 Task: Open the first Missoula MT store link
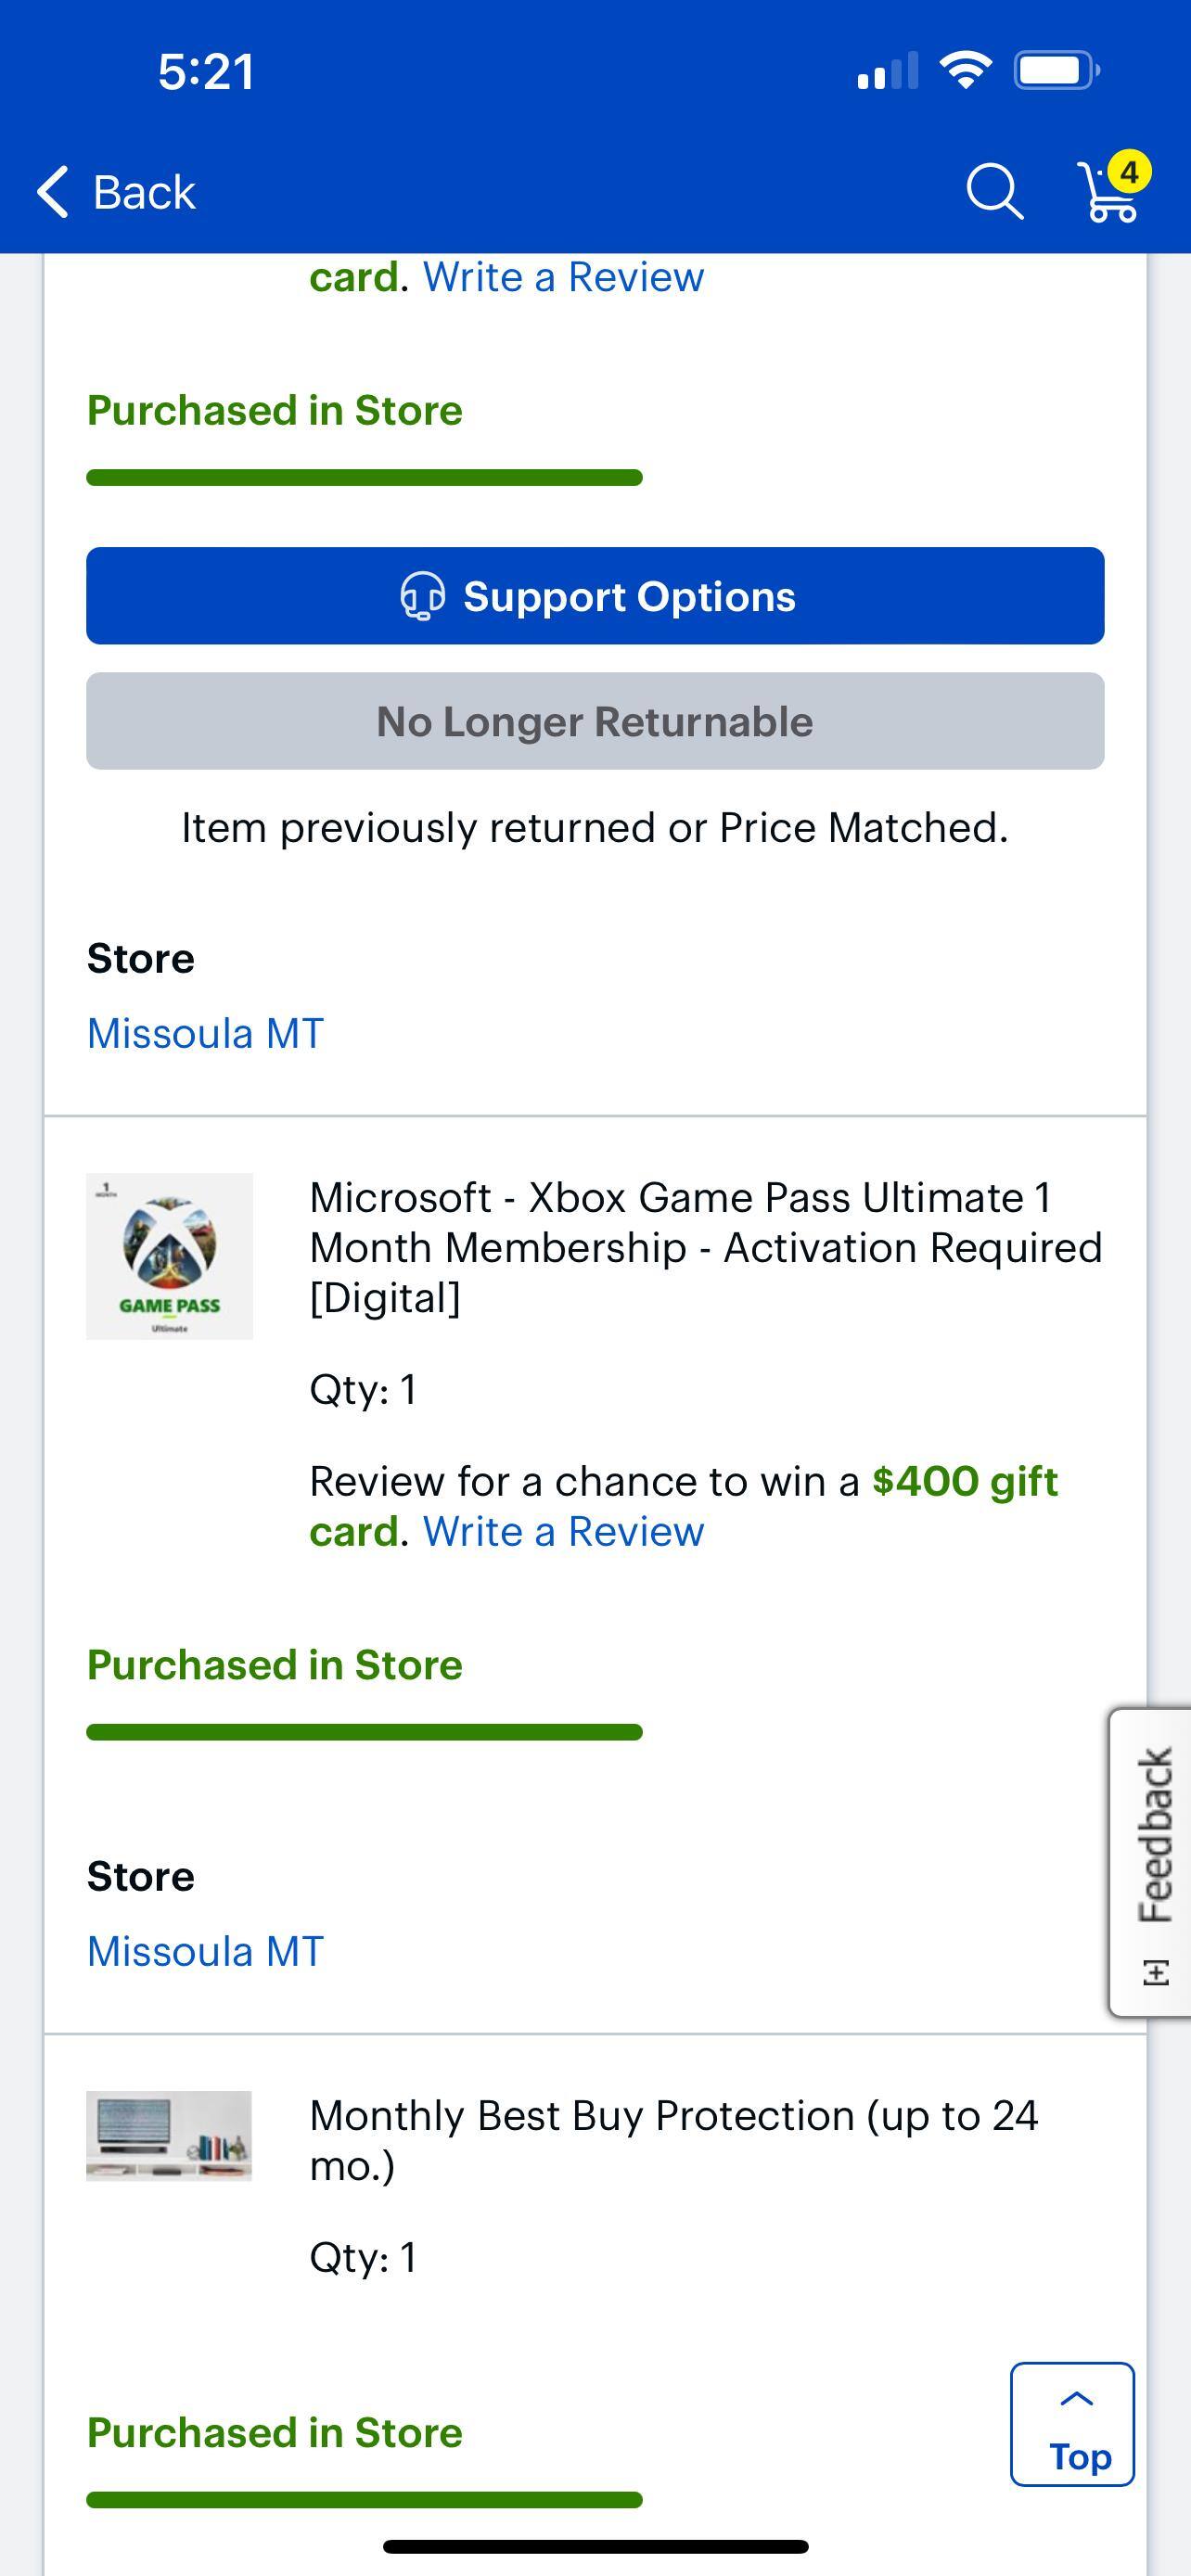coord(205,1033)
